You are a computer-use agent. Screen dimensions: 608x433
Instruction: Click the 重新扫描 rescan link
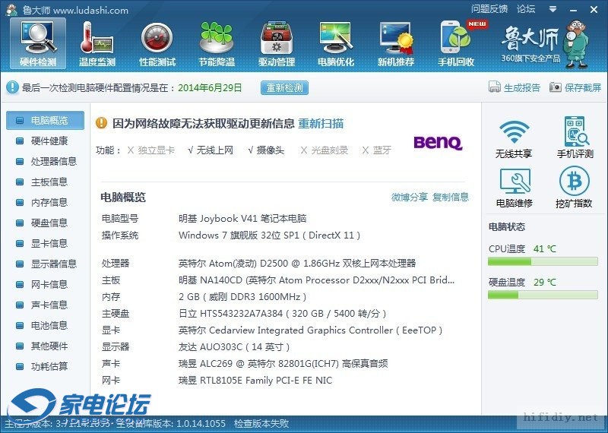[x=321, y=124]
